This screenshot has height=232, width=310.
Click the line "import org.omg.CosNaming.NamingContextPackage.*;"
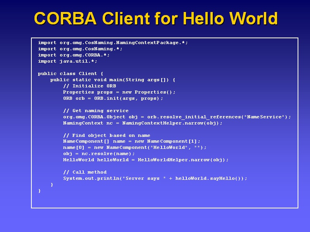coord(113,43)
